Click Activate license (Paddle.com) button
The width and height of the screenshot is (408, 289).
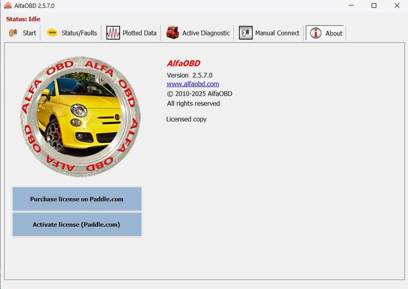coord(77,225)
